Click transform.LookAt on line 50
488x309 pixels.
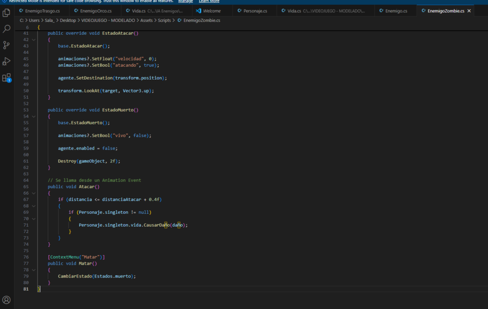pos(79,91)
